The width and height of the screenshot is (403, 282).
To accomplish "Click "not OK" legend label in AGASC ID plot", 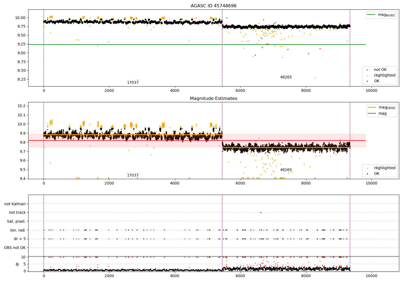I will point(380,70).
